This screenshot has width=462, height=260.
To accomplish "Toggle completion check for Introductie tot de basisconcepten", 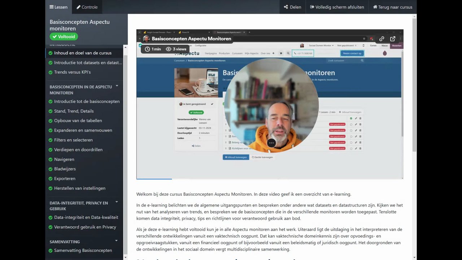I will pyautogui.click(x=51, y=101).
